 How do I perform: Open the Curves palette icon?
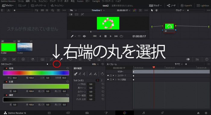coord(52,59)
